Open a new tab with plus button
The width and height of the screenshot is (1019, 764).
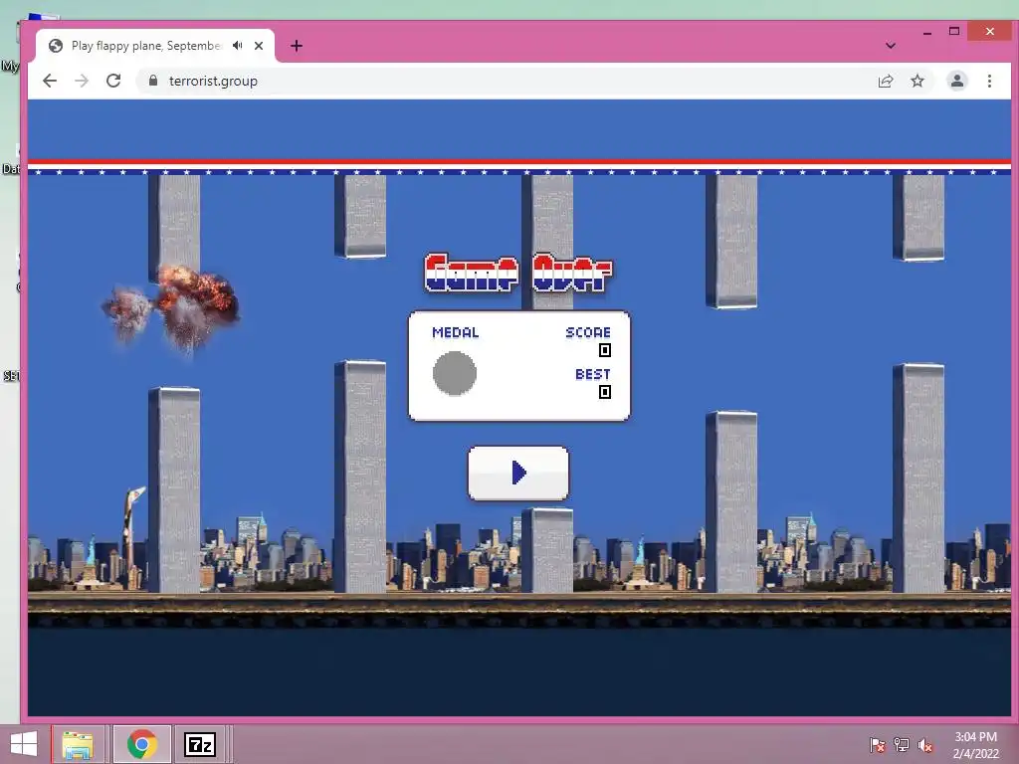click(297, 46)
